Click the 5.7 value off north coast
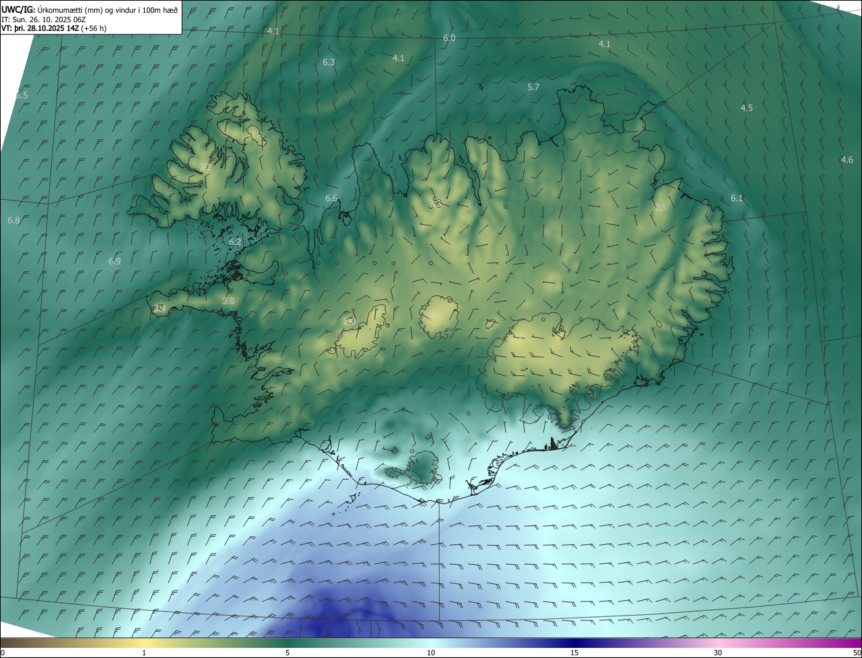This screenshot has height=658, width=862. tap(533, 87)
